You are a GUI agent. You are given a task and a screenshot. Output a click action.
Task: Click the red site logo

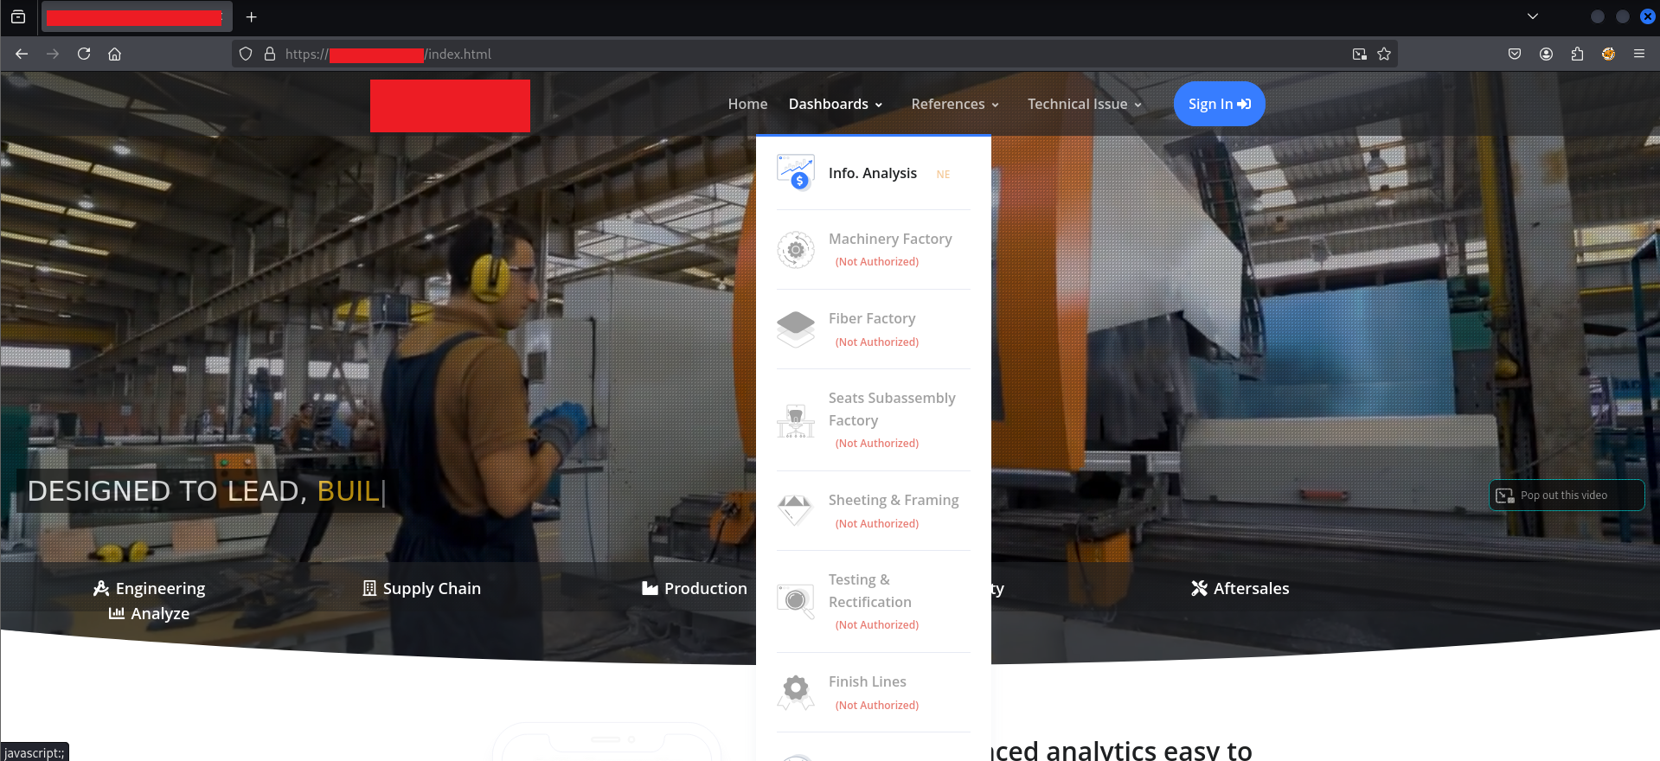coord(450,106)
